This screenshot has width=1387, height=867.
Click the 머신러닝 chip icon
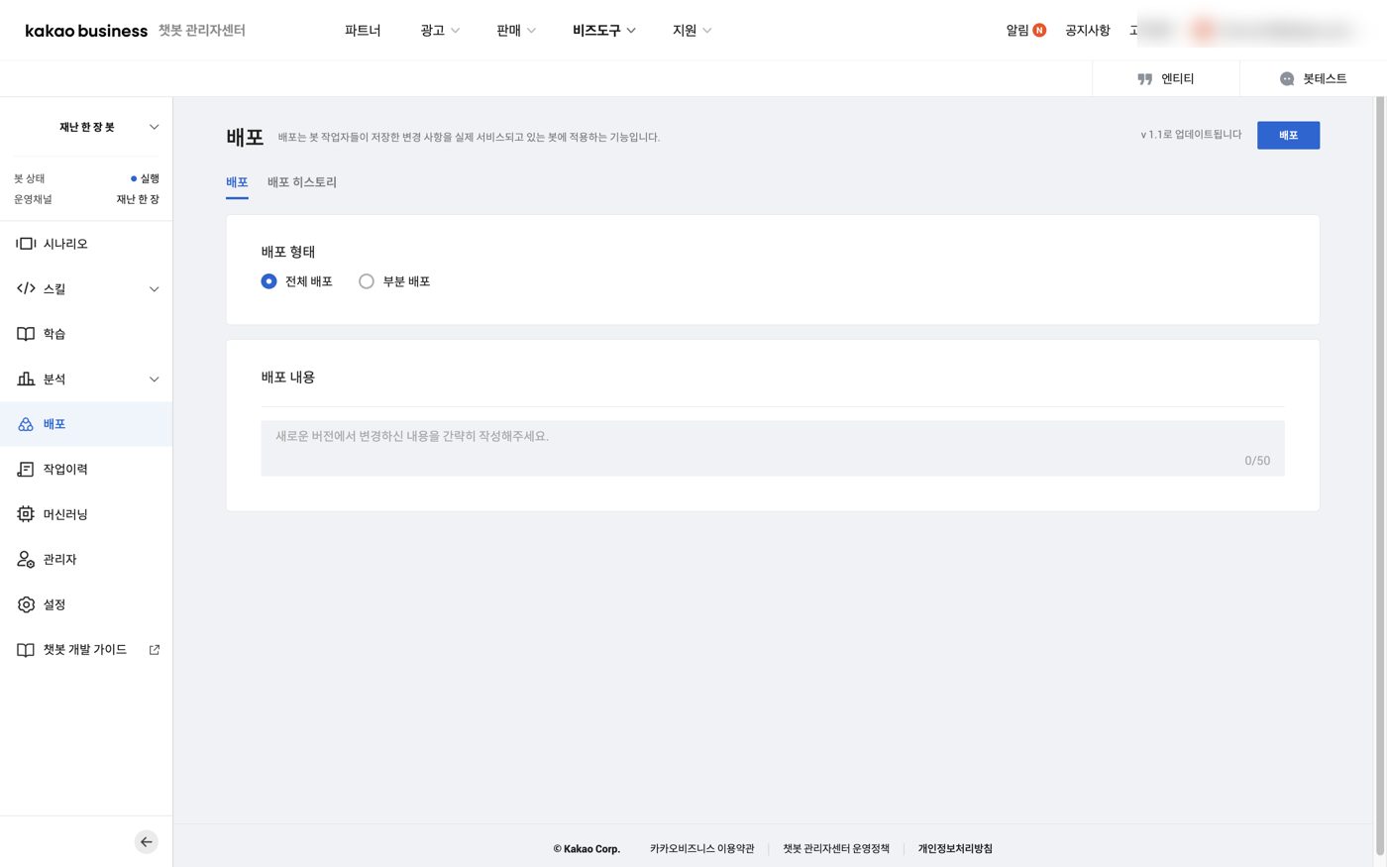pyautogui.click(x=26, y=514)
